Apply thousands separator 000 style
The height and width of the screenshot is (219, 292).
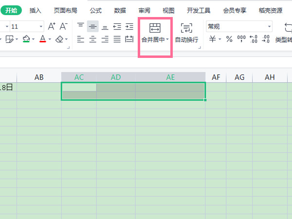(x=241, y=39)
